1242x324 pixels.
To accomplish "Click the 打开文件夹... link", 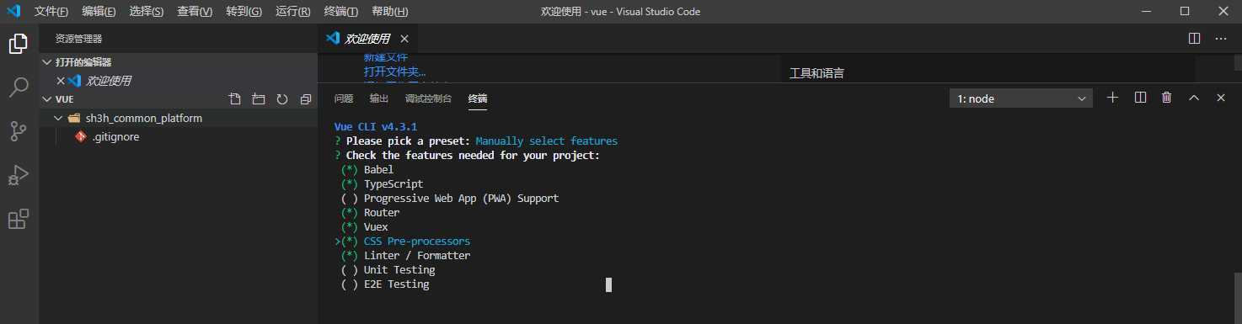I will [394, 72].
